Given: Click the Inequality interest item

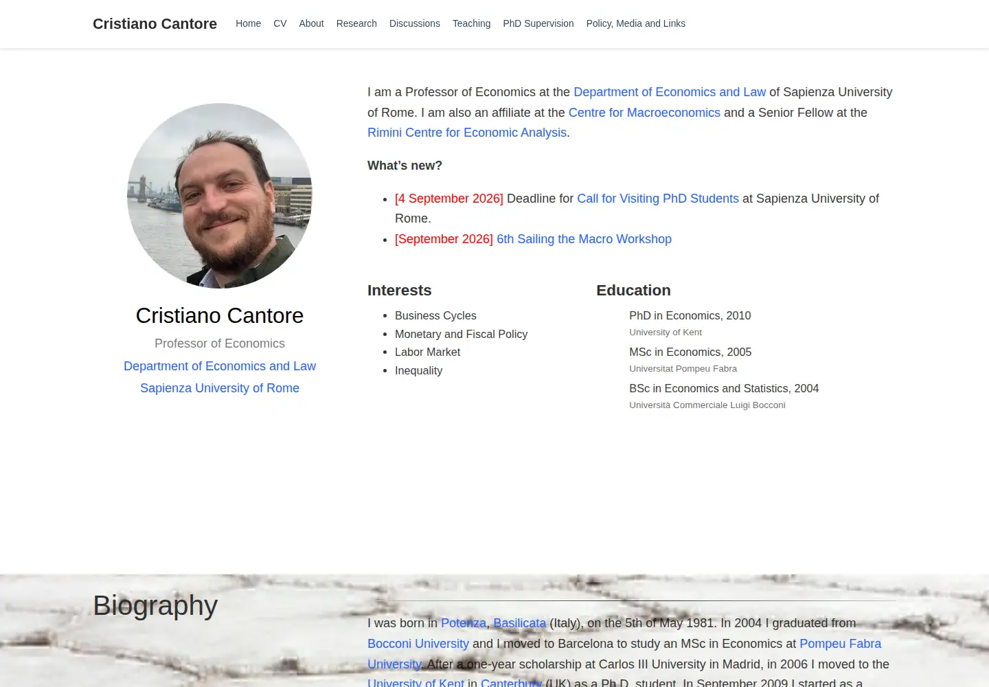Looking at the screenshot, I should [418, 370].
